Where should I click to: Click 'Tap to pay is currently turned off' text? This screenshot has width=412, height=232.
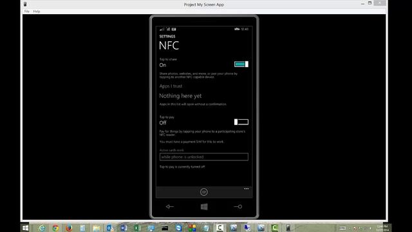tap(182, 167)
